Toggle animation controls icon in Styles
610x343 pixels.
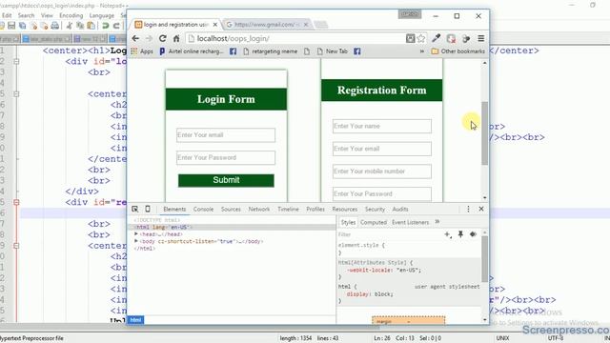pyautogui.click(x=473, y=234)
